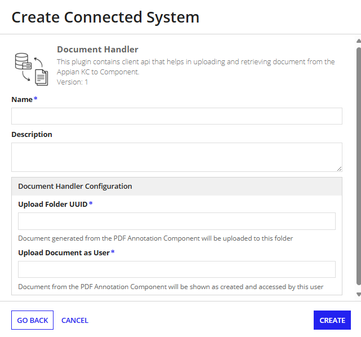
Task: Click the Description field label
Action: pos(32,135)
